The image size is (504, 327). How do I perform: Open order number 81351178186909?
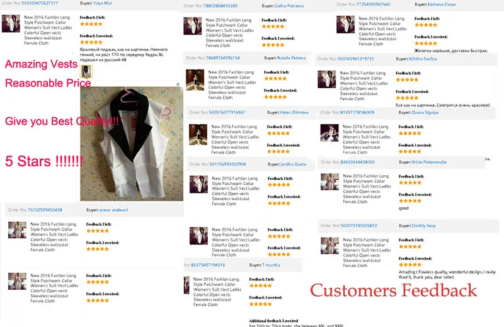coord(357,113)
